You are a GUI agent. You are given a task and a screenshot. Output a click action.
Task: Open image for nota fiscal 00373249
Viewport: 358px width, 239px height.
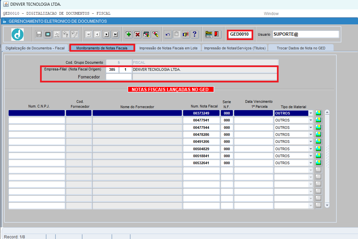319,113
